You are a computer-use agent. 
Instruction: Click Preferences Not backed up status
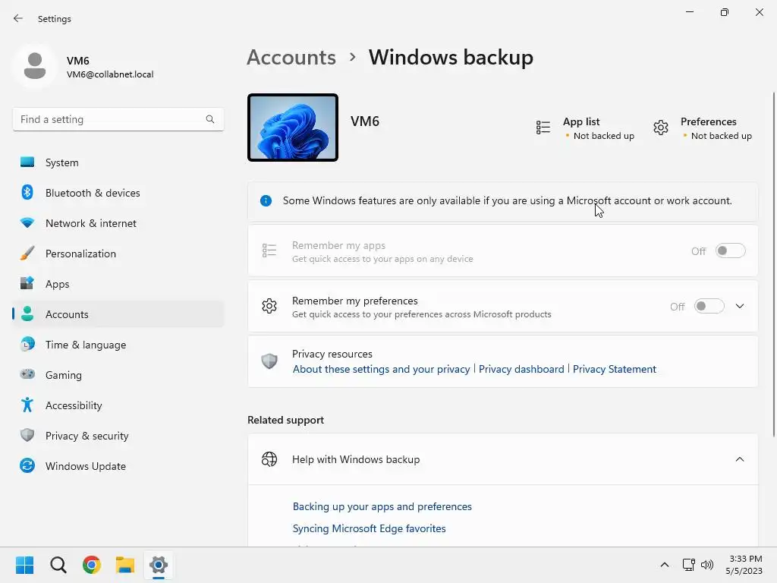[722, 136]
